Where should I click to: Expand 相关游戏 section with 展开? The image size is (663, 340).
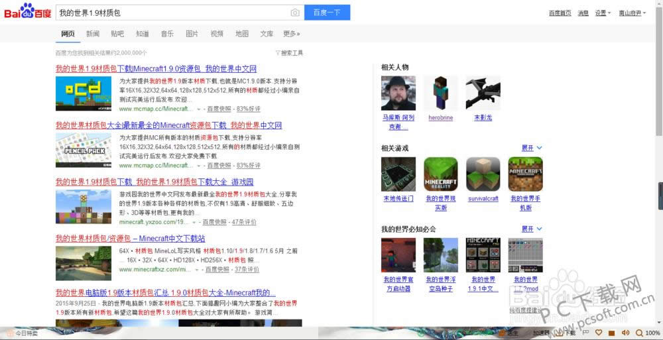tap(532, 148)
